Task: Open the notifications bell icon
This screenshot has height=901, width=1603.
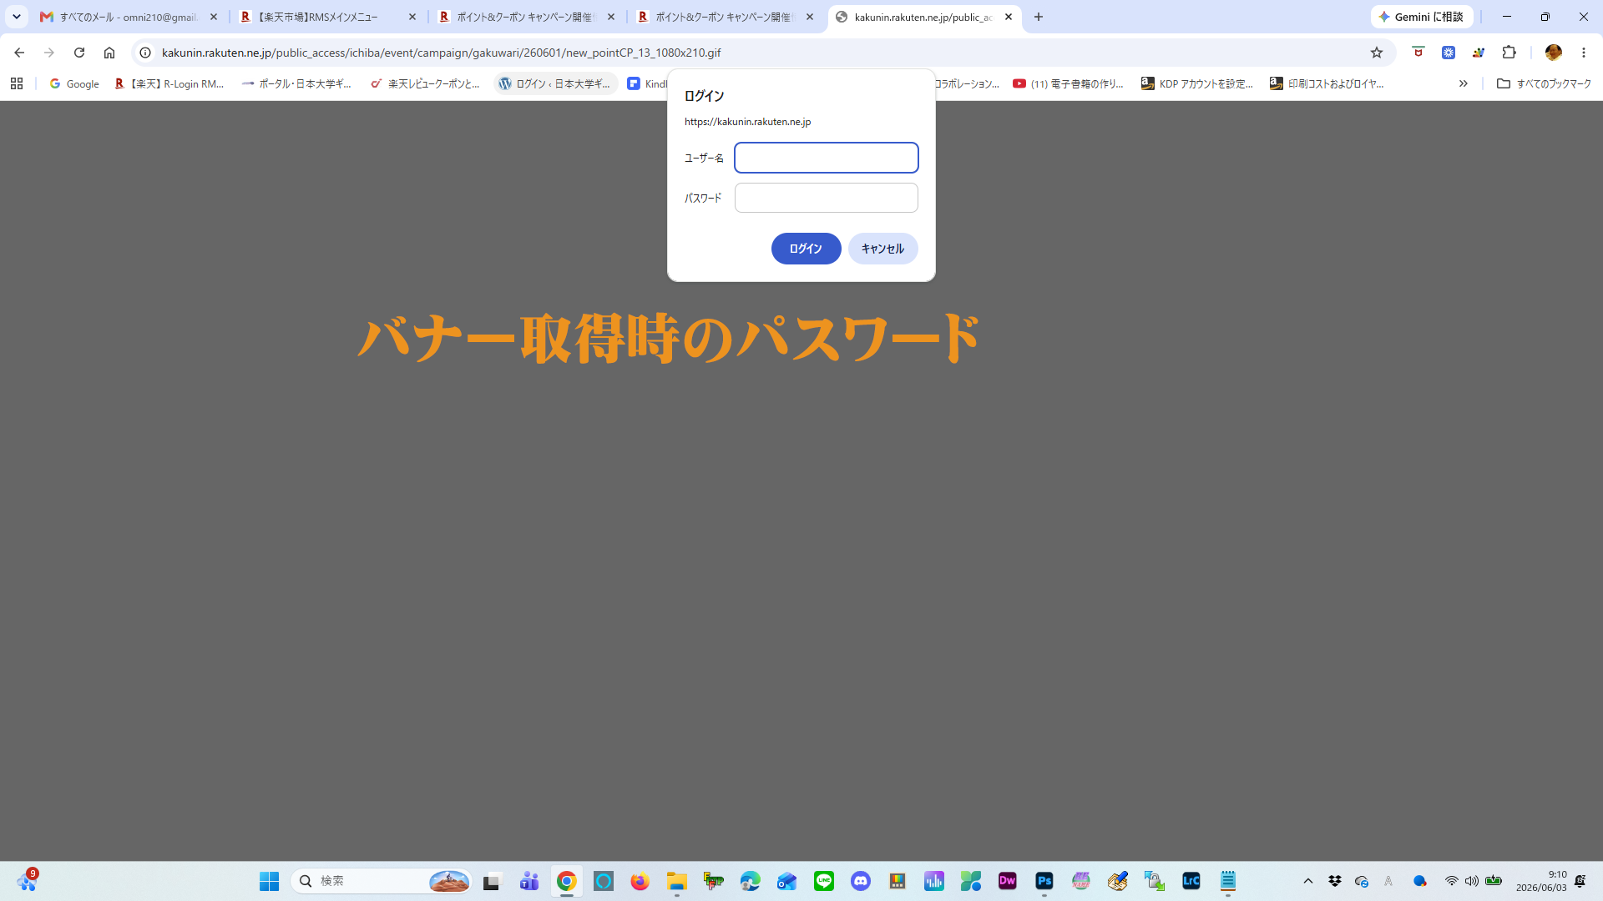Action: coord(1580,881)
